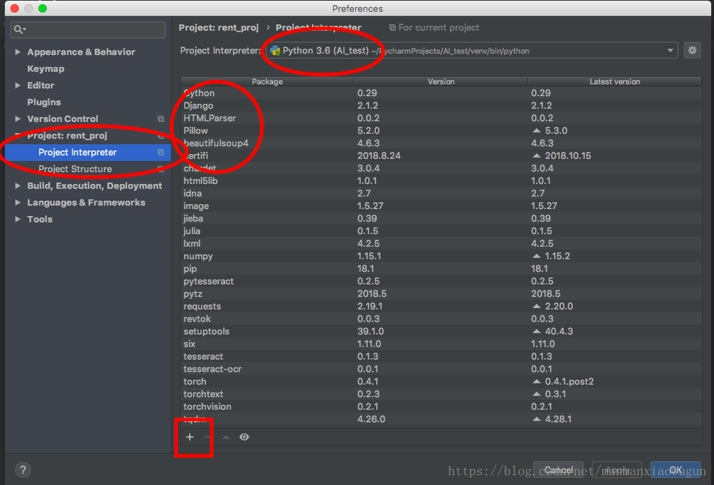This screenshot has height=485, width=714.
Task: Select the revtok package row
Action: pyautogui.click(x=441, y=318)
